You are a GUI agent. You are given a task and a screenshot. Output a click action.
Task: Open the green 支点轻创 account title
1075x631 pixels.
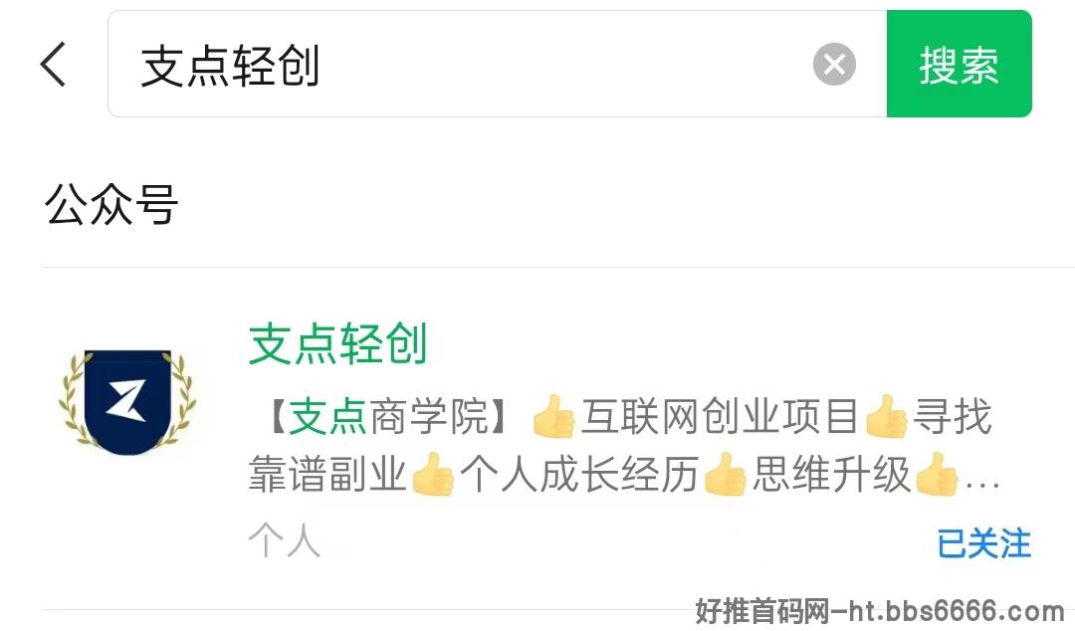coord(338,343)
